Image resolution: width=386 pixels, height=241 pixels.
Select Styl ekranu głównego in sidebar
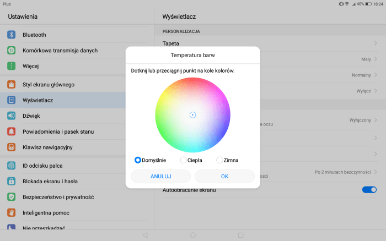click(x=49, y=85)
